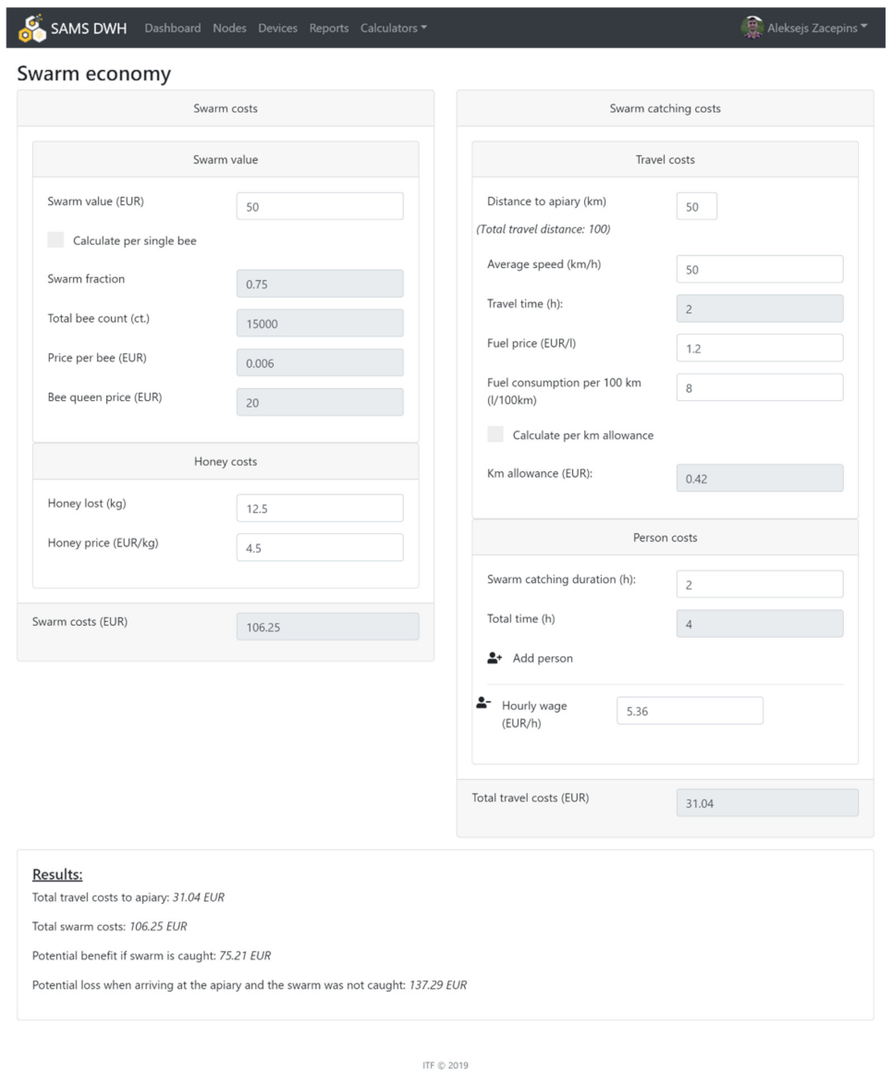Focus the Swarm value (EUR) field
This screenshot has height=1073, width=892.
click(320, 206)
